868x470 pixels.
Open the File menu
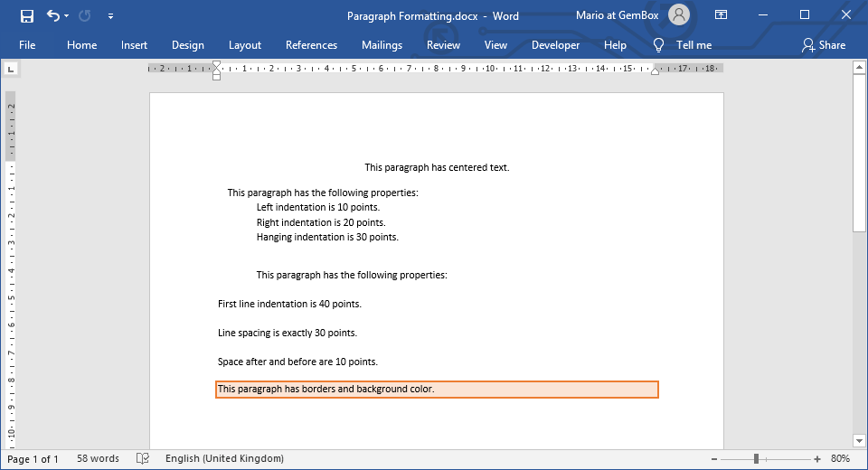27,45
